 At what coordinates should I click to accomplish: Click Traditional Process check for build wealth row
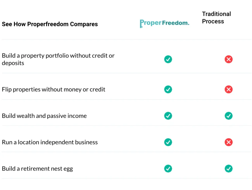[x=228, y=116]
